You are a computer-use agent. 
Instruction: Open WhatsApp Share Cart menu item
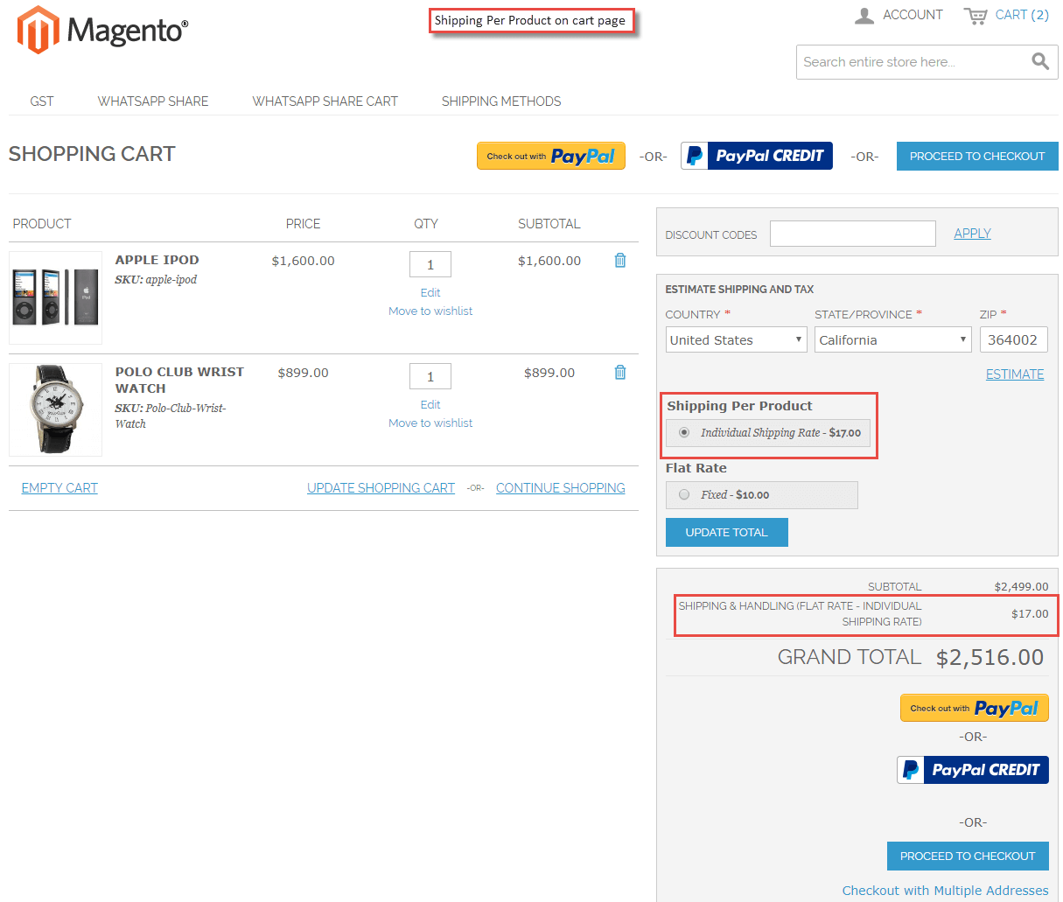point(325,101)
